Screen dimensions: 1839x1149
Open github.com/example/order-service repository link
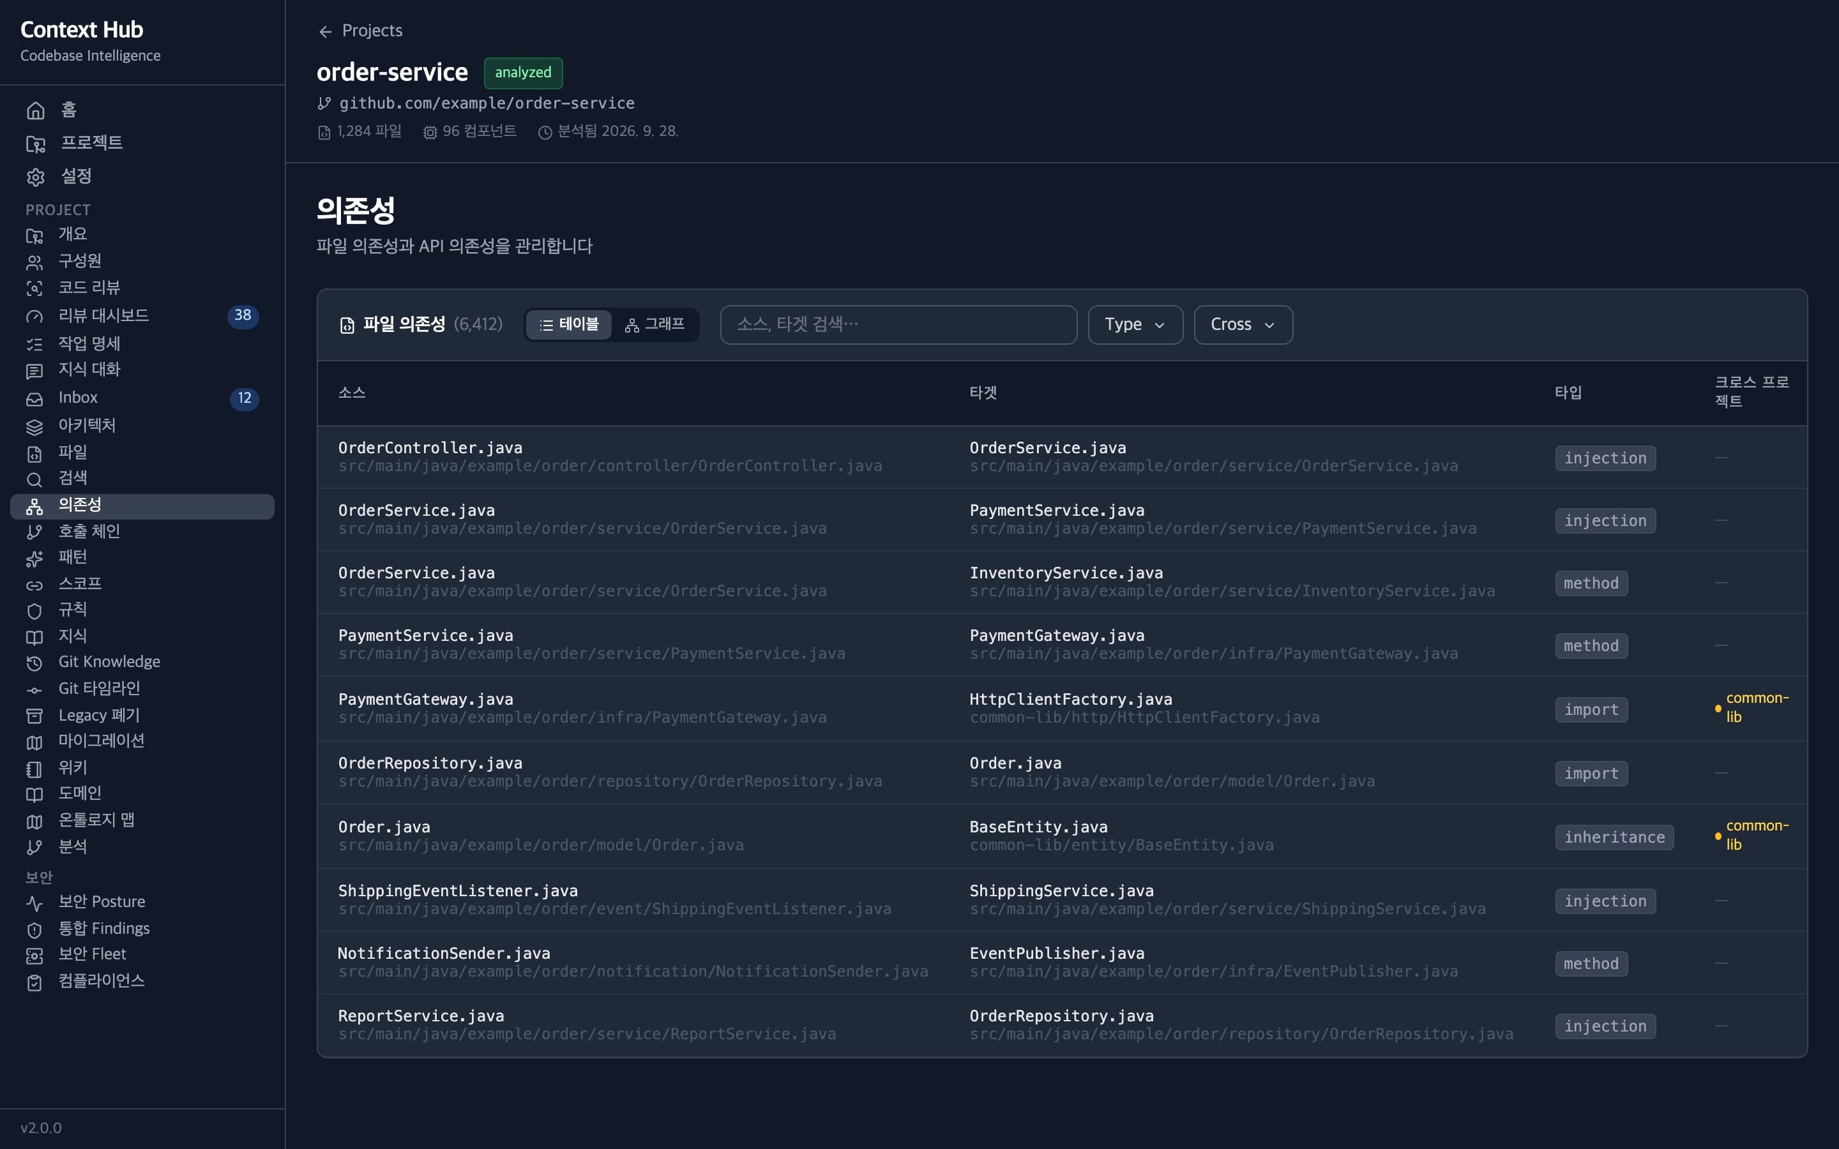pos(487,103)
